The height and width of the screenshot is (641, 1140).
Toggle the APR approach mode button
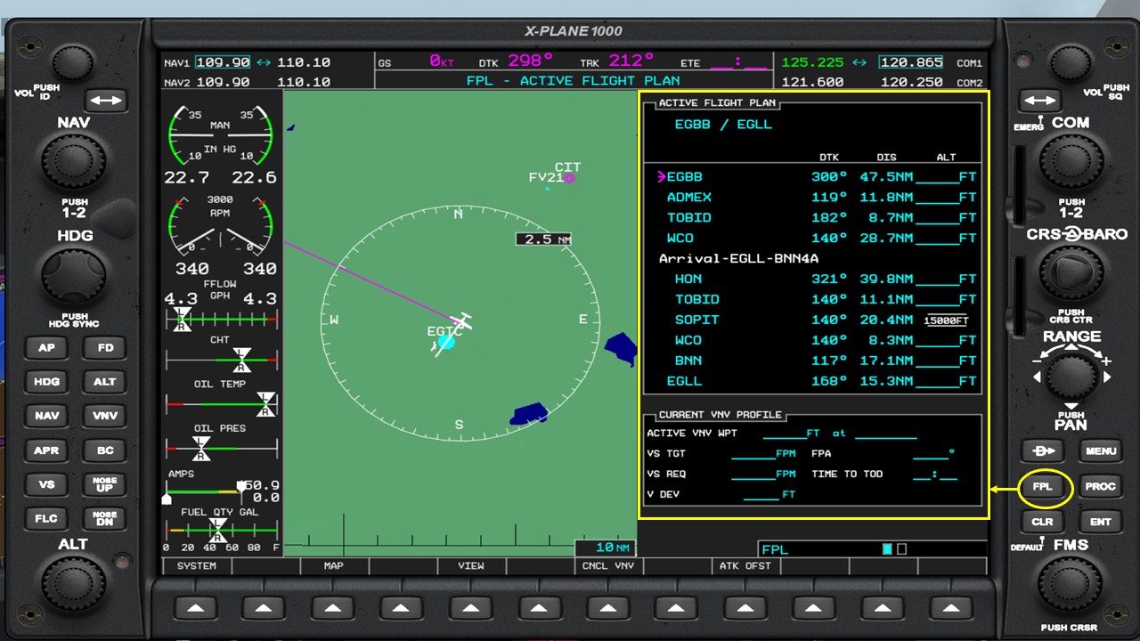coord(46,450)
